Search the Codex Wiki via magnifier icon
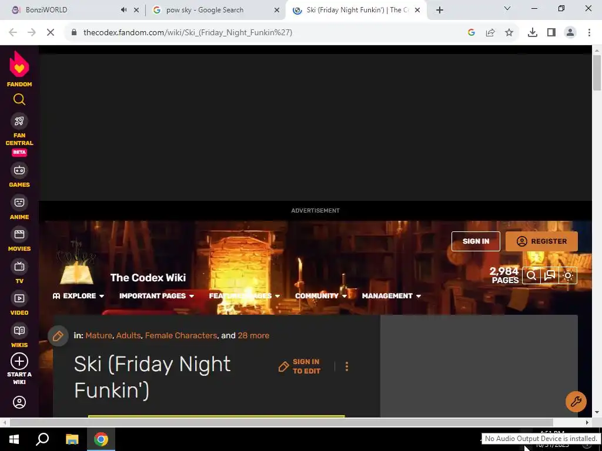Screen dimensions: 602x451 (531, 275)
